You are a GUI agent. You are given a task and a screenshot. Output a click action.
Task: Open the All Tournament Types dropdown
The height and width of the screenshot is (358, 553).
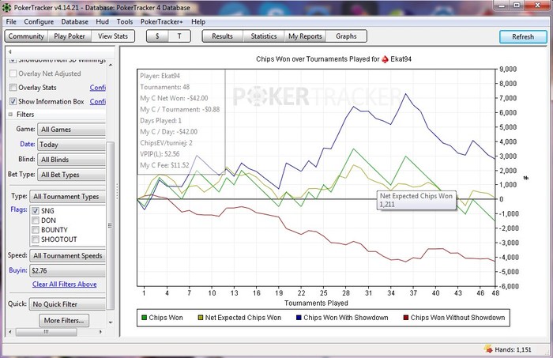tap(68, 197)
